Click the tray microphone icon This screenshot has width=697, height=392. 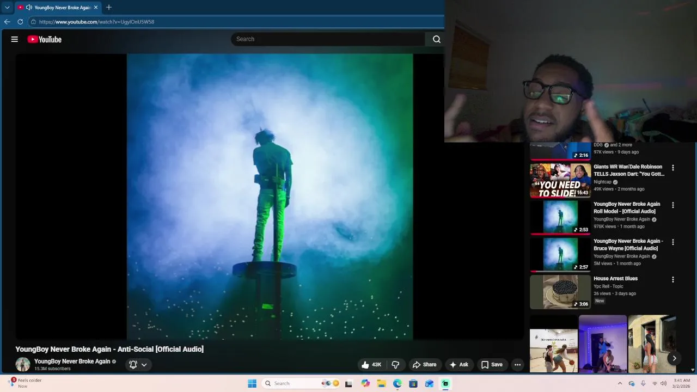[x=643, y=383]
